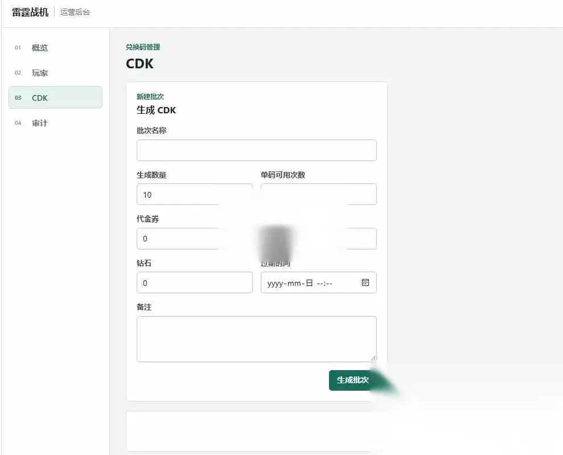This screenshot has height=455, width=563.
Task: Click the 新建批次 caption text
Action: coord(150,97)
